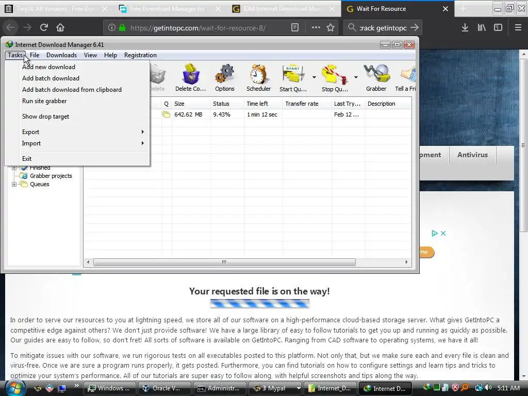The height and width of the screenshot is (396, 528).
Task: Open the Scheduler clock icon
Action: pyautogui.click(x=258, y=74)
